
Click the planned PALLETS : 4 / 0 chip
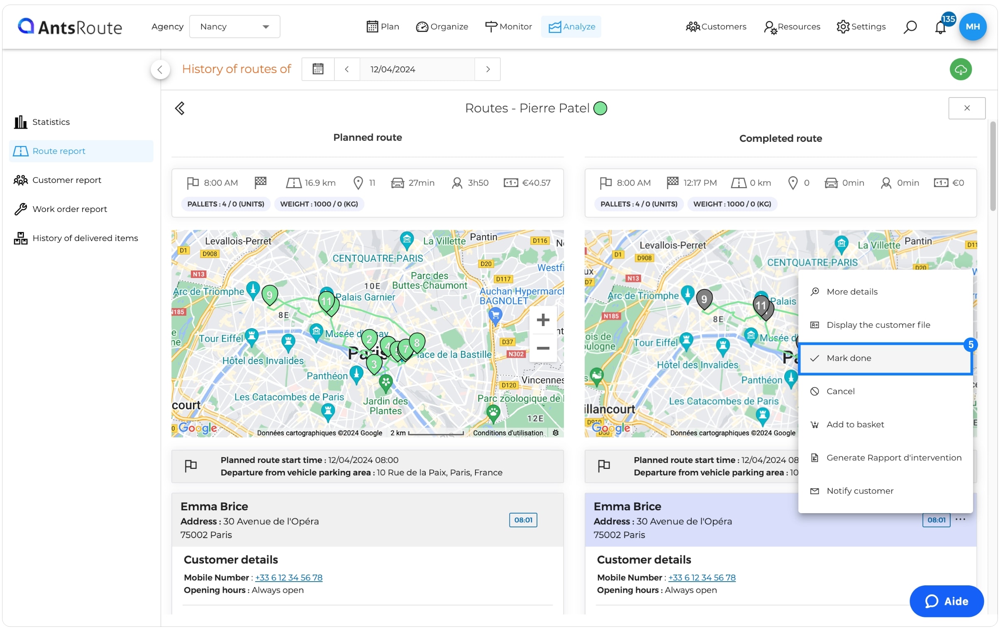coord(226,204)
